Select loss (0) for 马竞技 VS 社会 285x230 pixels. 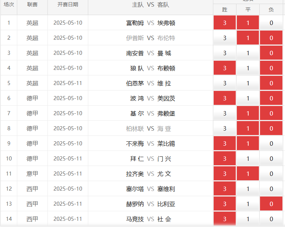pyautogui.click(x=271, y=219)
